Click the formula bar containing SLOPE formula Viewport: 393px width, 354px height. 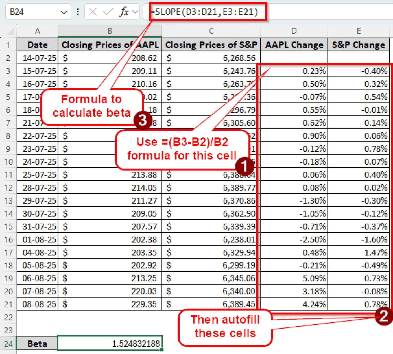(x=205, y=12)
